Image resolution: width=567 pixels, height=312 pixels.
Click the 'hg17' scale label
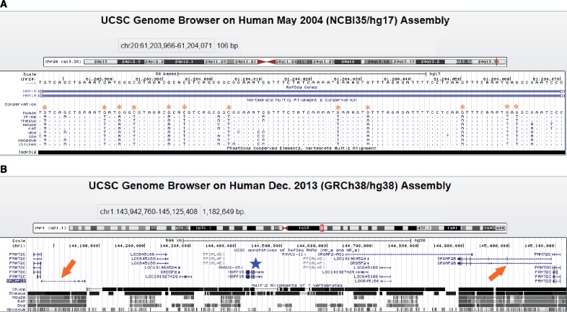(434, 73)
